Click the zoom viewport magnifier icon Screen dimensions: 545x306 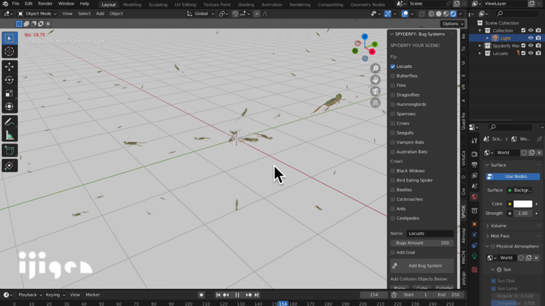coord(375,69)
